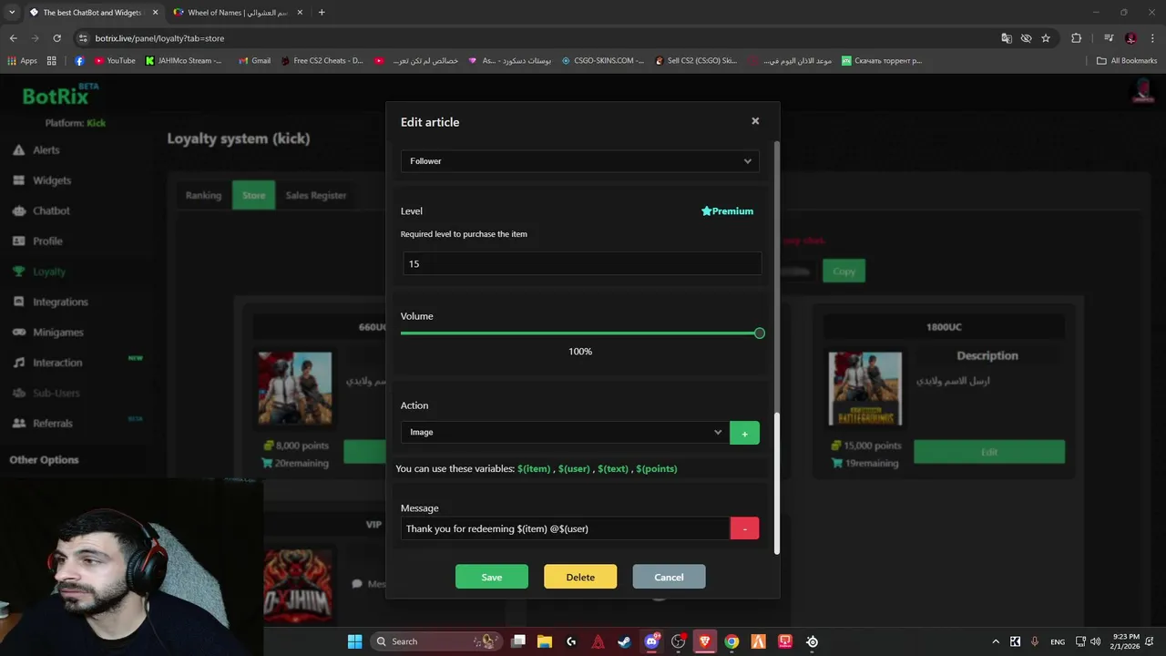Open the All Bookmarks folder
1166x656 pixels.
coord(1127,61)
